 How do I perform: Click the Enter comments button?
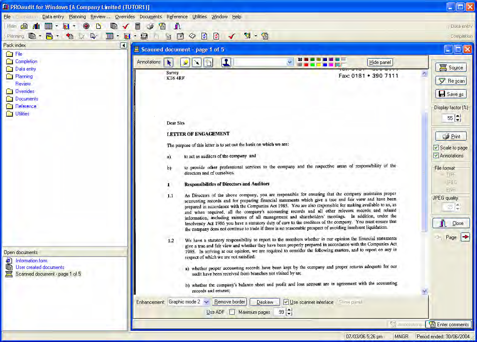click(449, 325)
